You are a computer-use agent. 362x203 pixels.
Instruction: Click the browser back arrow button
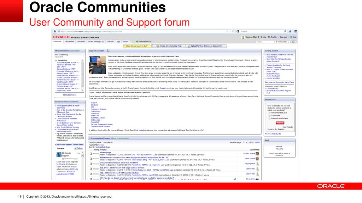[55, 31]
